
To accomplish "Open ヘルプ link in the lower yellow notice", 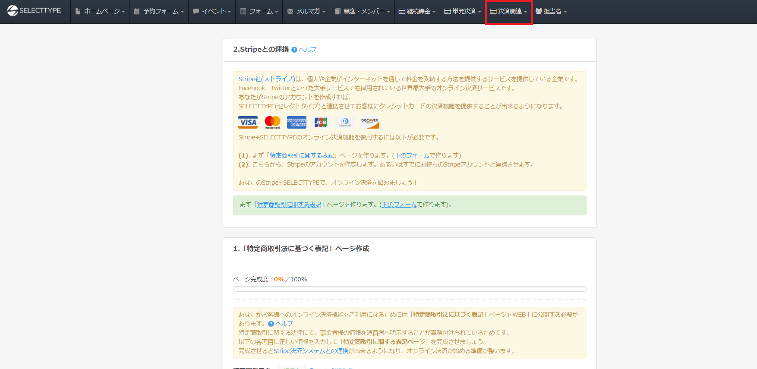I will click(284, 324).
